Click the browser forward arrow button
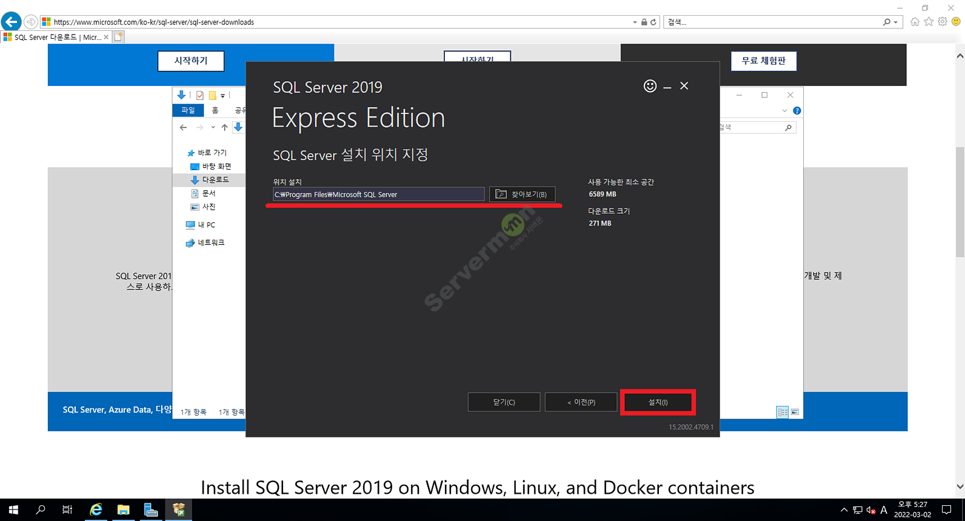965x521 pixels. tap(30, 22)
